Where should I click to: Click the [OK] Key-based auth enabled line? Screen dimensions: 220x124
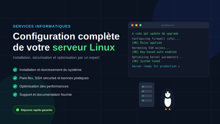154,52
